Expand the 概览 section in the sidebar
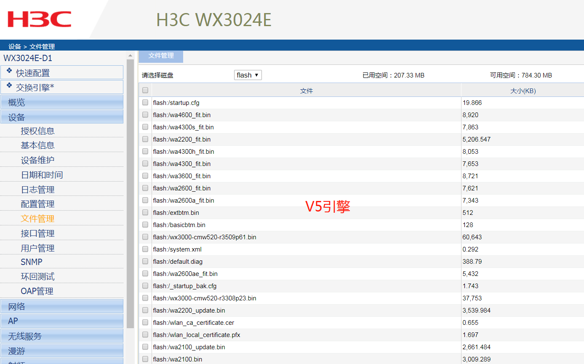This screenshot has height=364, width=584. 62,102
